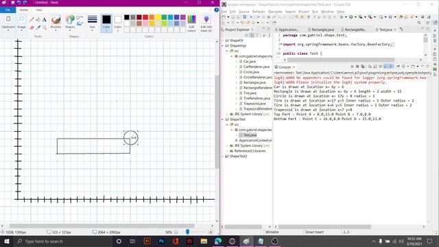Open Tire.java in Project Explorer
439x247 pixels.
tap(250, 93)
